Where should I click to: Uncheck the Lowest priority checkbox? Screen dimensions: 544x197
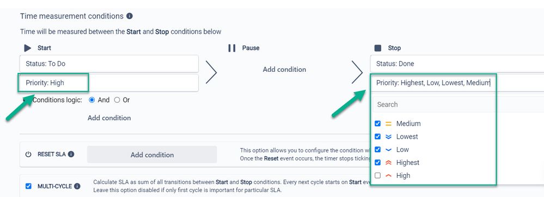click(x=378, y=136)
